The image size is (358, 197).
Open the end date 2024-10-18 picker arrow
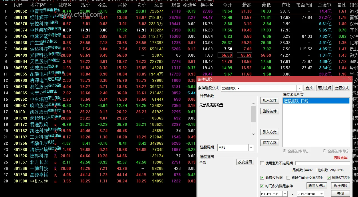pos(322,194)
